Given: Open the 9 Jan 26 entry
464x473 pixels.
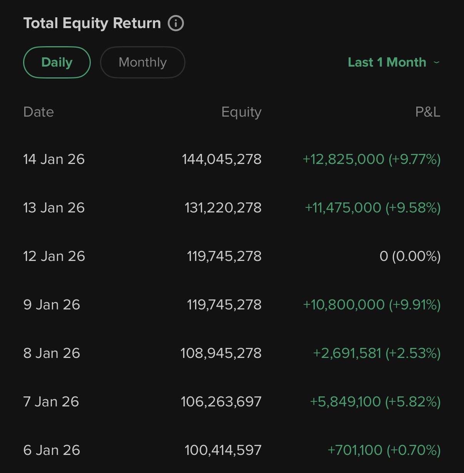Looking at the screenshot, I should coord(52,305).
